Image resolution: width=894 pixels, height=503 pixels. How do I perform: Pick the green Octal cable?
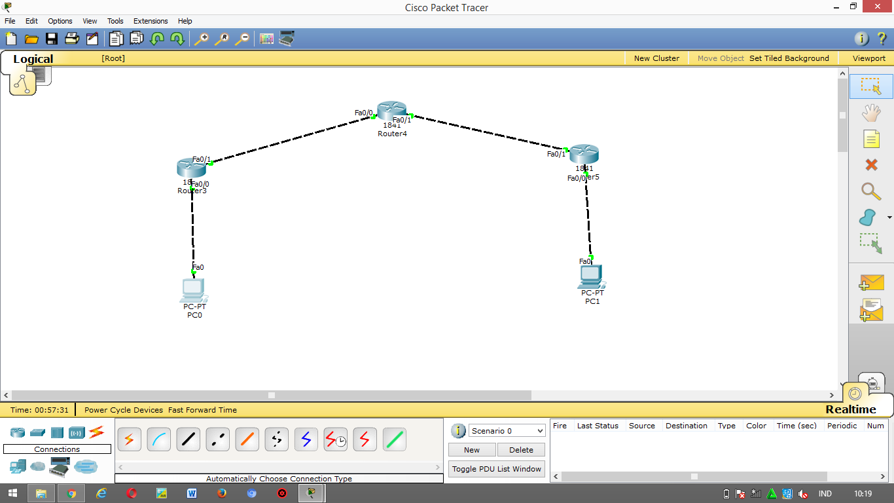point(394,439)
